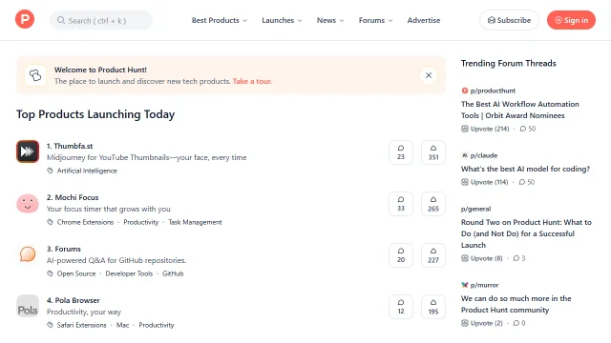The width and height of the screenshot is (611, 343).
Task: Expand the Best Products menu
Action: coord(219,20)
